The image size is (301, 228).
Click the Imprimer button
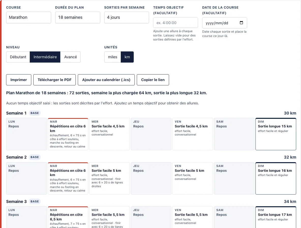pyautogui.click(x=19, y=80)
